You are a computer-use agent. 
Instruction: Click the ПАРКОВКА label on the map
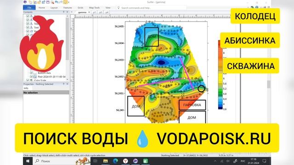point(192,105)
